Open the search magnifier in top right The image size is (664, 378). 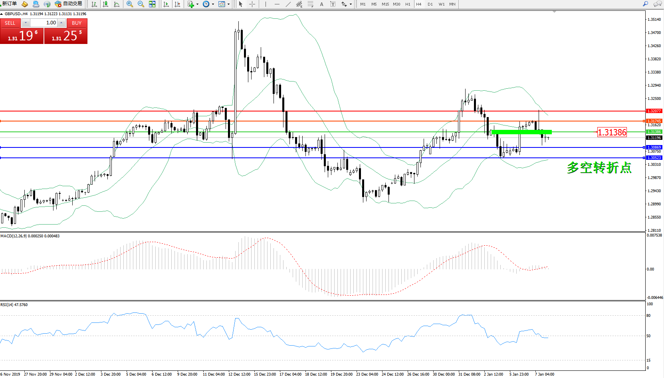click(x=645, y=4)
